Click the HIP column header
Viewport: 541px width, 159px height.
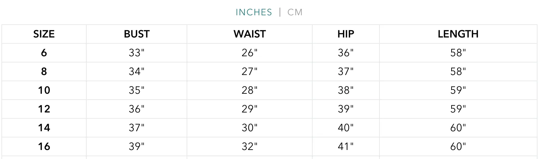346,34
